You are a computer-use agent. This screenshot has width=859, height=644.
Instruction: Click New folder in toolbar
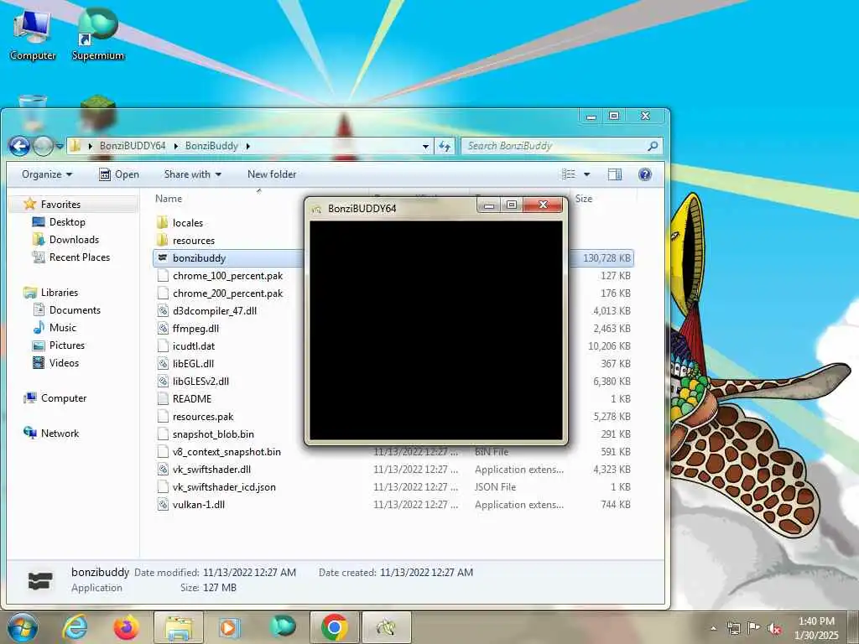click(272, 174)
